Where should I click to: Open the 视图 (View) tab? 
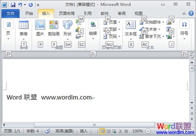click(138, 14)
